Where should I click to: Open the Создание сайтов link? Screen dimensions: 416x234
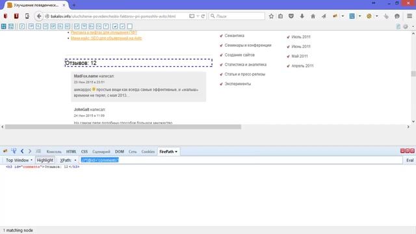[x=240, y=55]
